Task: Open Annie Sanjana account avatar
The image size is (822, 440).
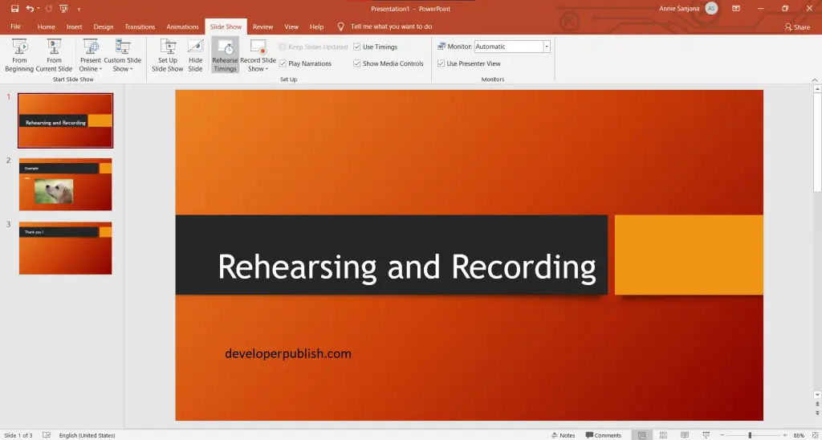Action: click(x=711, y=8)
